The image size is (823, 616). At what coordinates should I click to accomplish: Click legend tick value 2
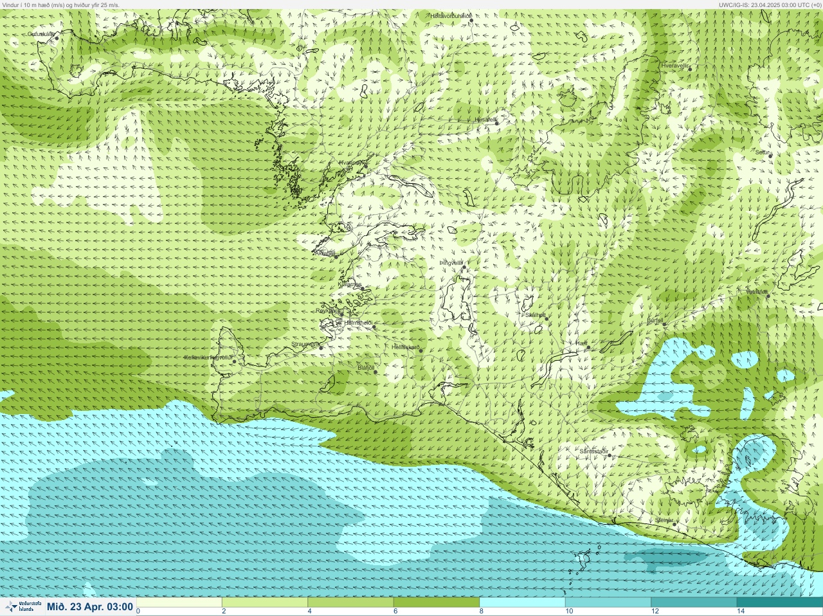(224, 611)
